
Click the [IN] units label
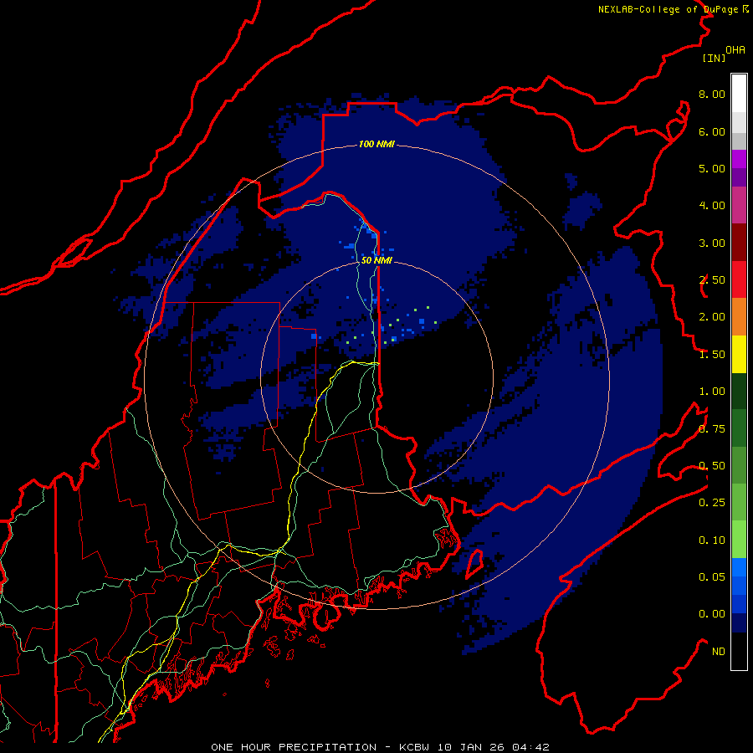[714, 58]
